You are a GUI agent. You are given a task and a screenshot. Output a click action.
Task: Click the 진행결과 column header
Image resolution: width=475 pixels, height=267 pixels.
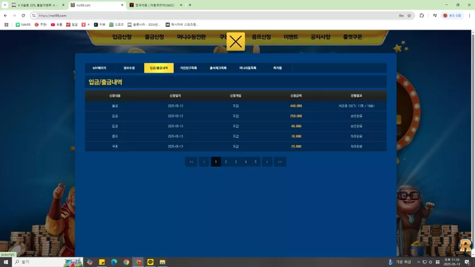pos(357,96)
